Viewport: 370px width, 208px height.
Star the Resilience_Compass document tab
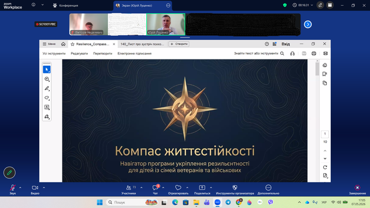73,44
